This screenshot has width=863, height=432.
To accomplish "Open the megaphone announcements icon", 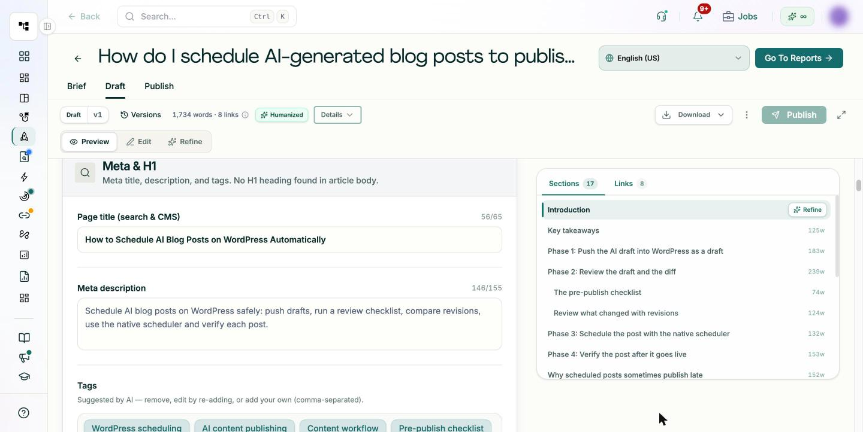I will [24, 357].
